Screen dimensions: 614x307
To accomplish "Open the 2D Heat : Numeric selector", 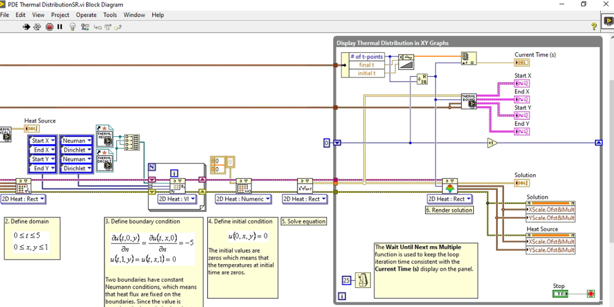I will [x=243, y=199].
